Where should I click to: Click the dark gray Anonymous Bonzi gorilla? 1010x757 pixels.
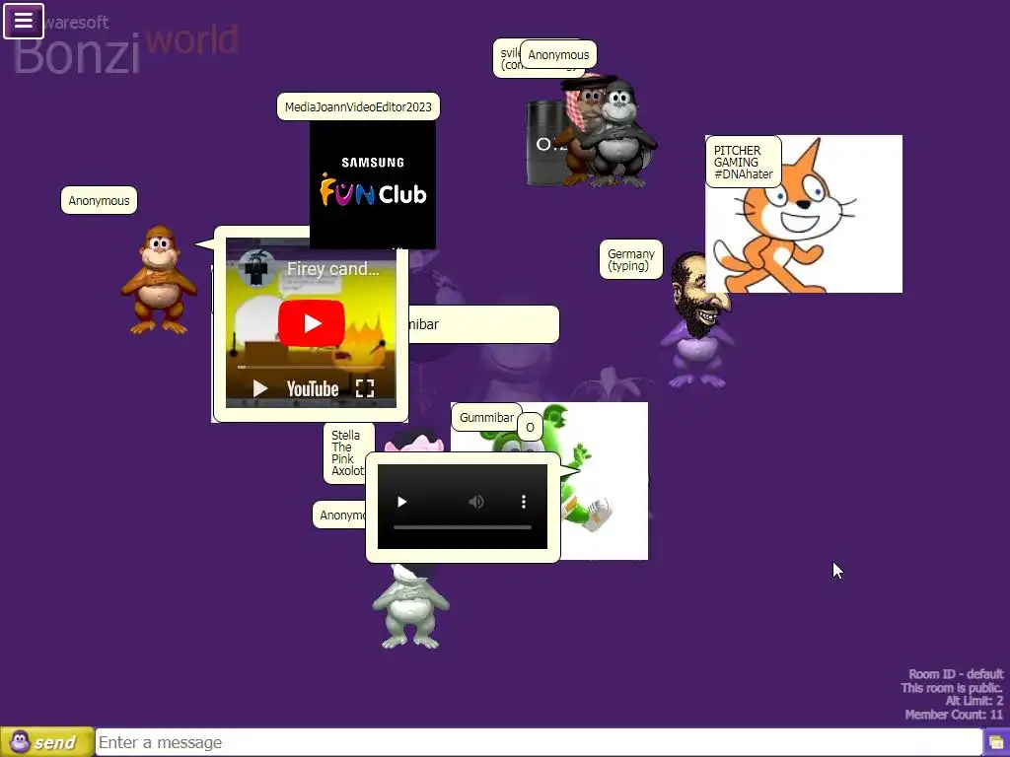point(619,135)
